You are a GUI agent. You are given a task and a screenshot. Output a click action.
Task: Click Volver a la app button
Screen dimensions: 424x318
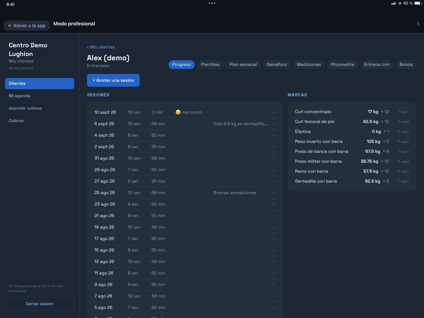27,25
